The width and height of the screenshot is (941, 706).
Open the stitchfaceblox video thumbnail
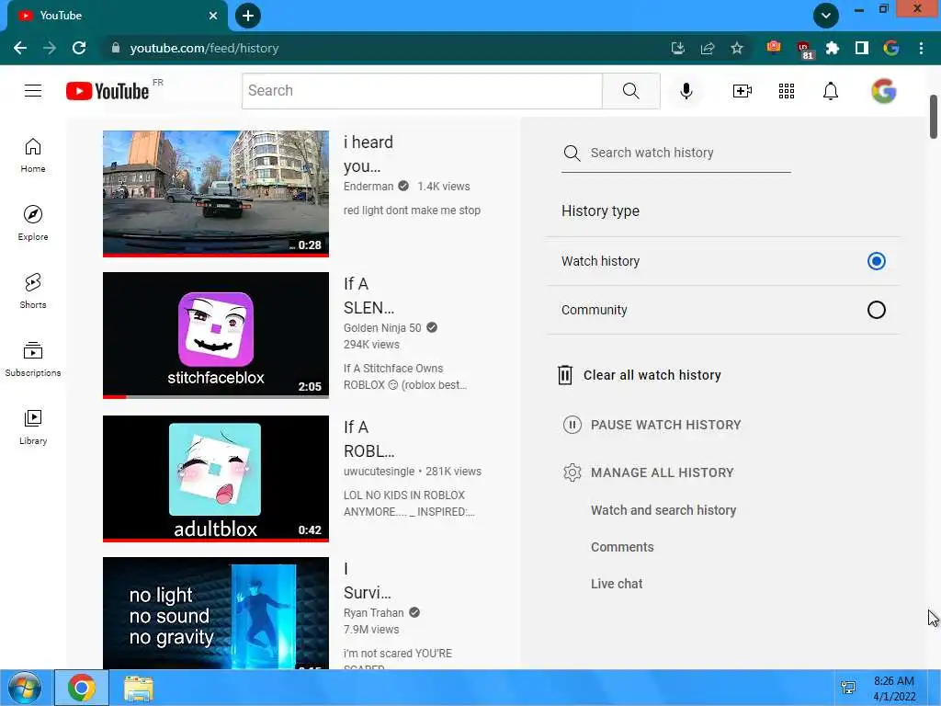pos(216,336)
